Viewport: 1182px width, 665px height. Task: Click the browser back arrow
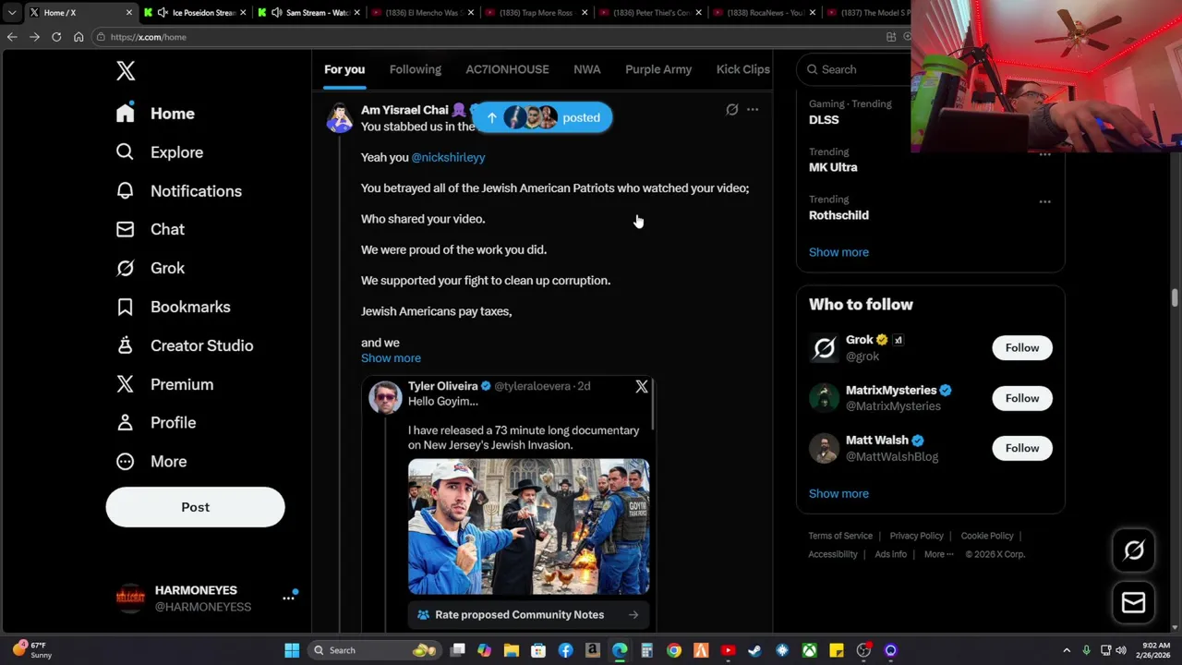click(12, 37)
